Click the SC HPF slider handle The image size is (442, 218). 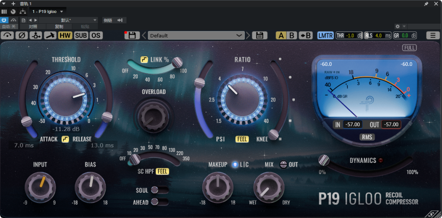click(135, 159)
